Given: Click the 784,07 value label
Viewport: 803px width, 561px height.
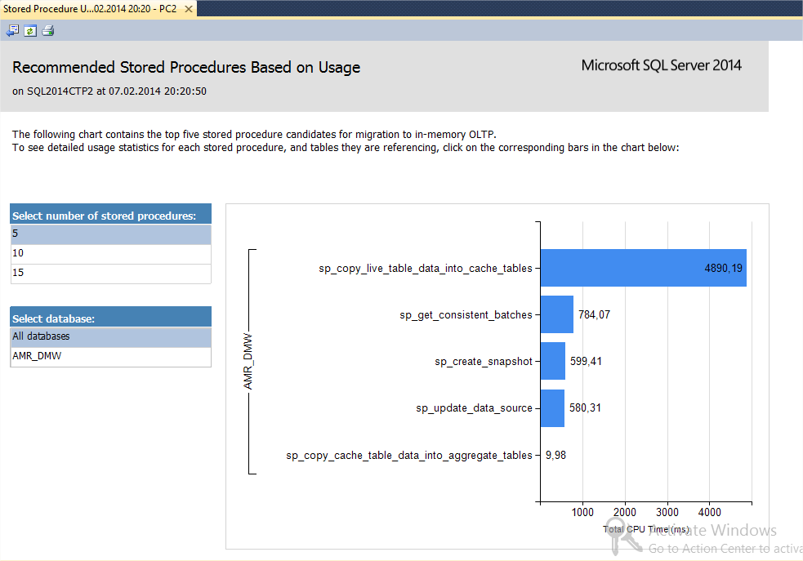Looking at the screenshot, I should point(594,314).
